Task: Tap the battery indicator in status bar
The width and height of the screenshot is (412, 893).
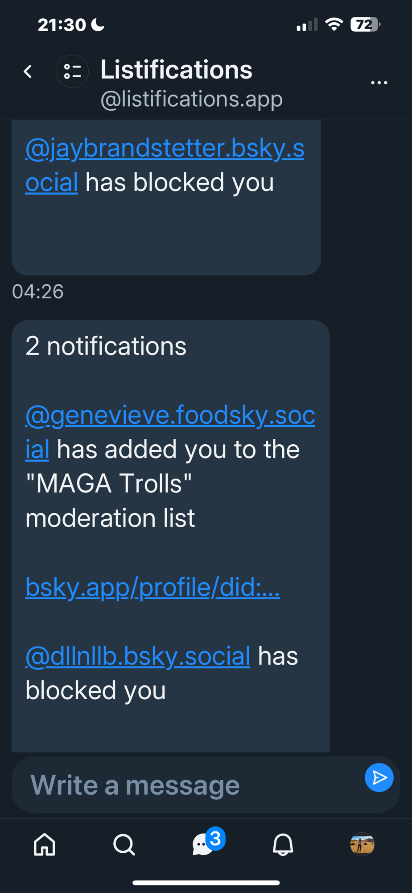Action: [365, 25]
